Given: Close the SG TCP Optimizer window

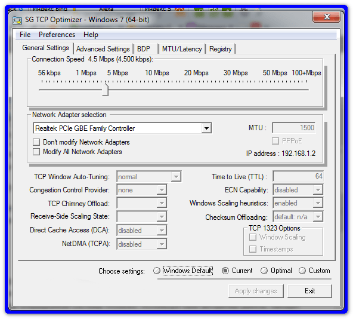Looking at the screenshot, I should (x=326, y=17).
